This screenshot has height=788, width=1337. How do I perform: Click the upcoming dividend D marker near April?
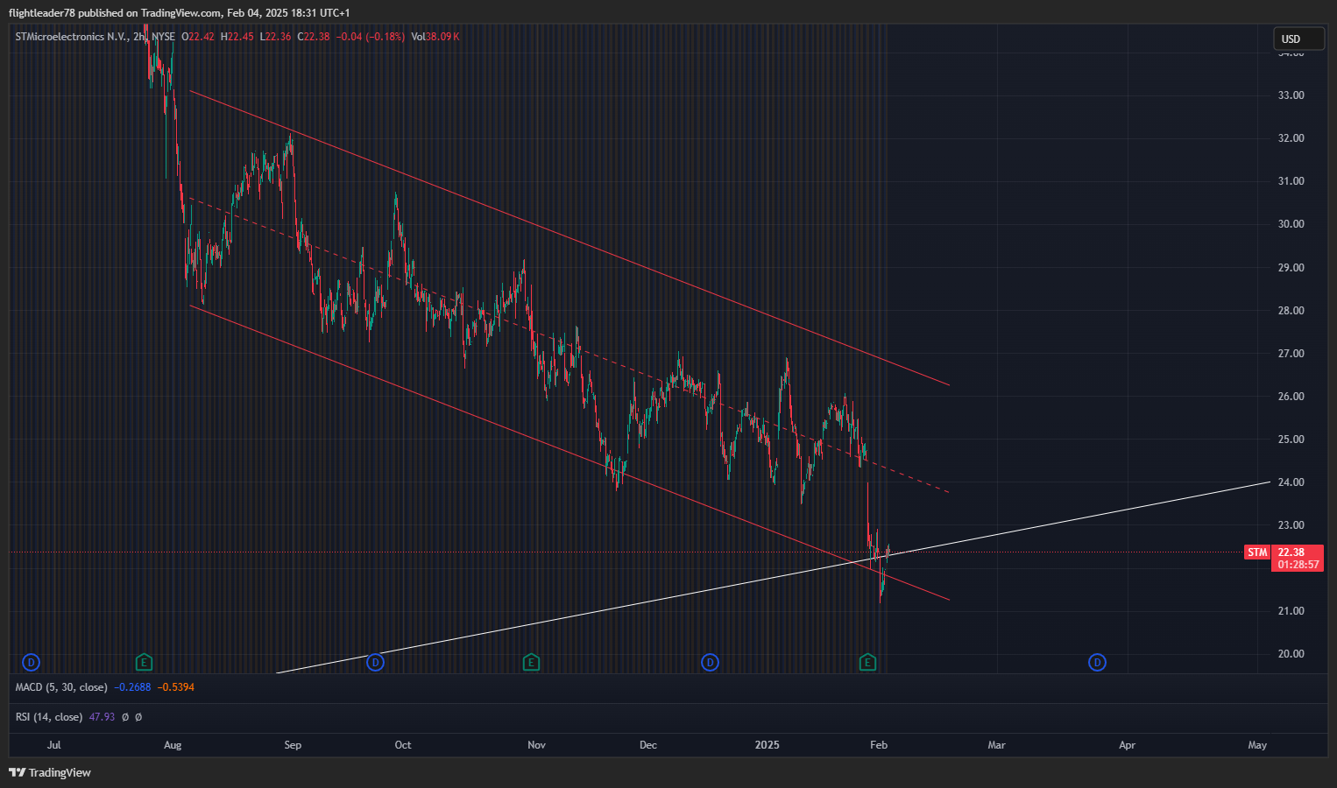click(1097, 662)
